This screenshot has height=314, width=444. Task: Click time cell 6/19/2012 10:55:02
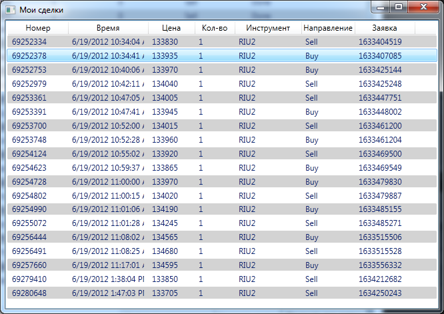[x=108, y=154]
